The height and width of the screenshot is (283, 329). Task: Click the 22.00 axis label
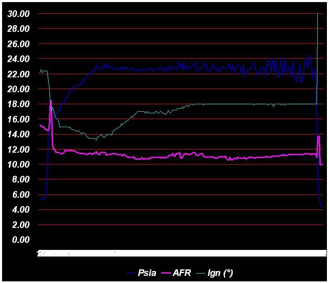pyautogui.click(x=19, y=74)
